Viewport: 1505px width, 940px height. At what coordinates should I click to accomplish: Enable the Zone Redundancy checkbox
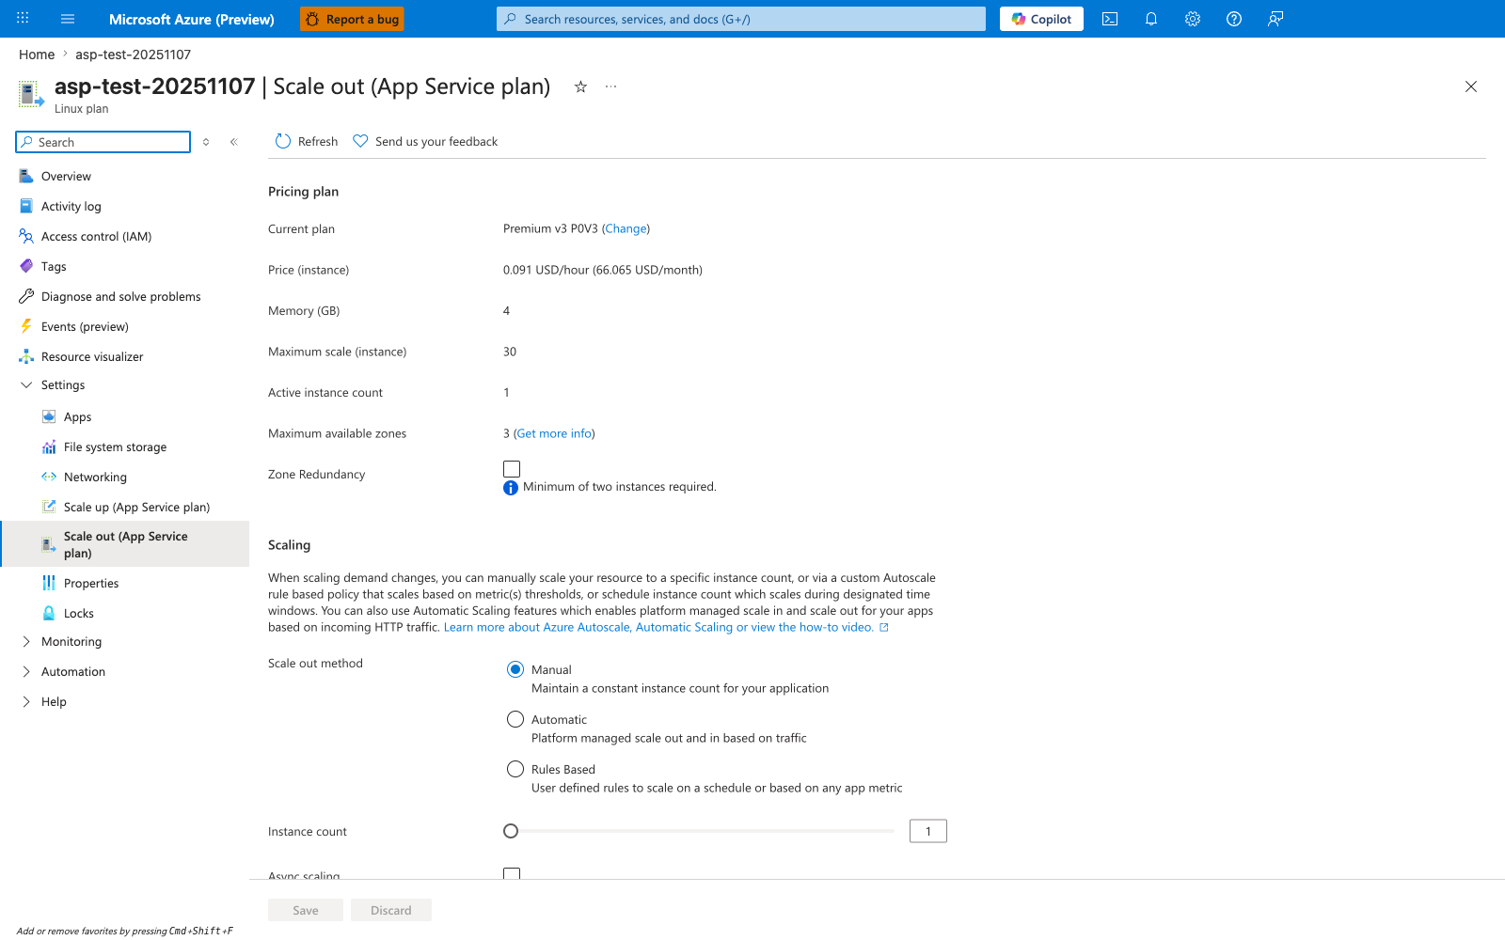pyautogui.click(x=512, y=468)
